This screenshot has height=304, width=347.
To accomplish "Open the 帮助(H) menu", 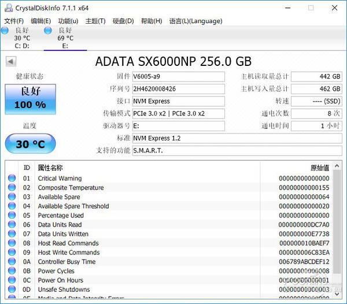I will point(152,21).
